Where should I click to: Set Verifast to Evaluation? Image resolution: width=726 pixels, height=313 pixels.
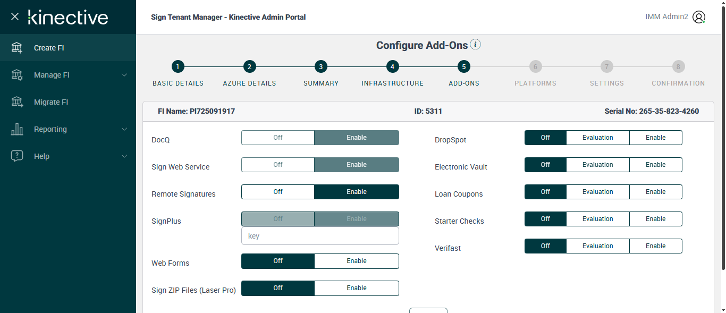(x=598, y=246)
